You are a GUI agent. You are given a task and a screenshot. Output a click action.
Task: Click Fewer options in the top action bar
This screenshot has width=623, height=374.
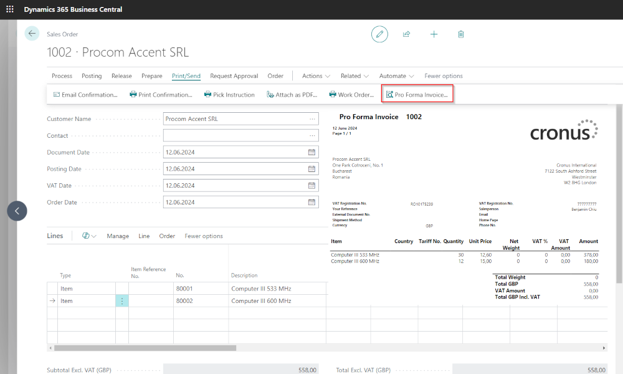pyautogui.click(x=444, y=76)
